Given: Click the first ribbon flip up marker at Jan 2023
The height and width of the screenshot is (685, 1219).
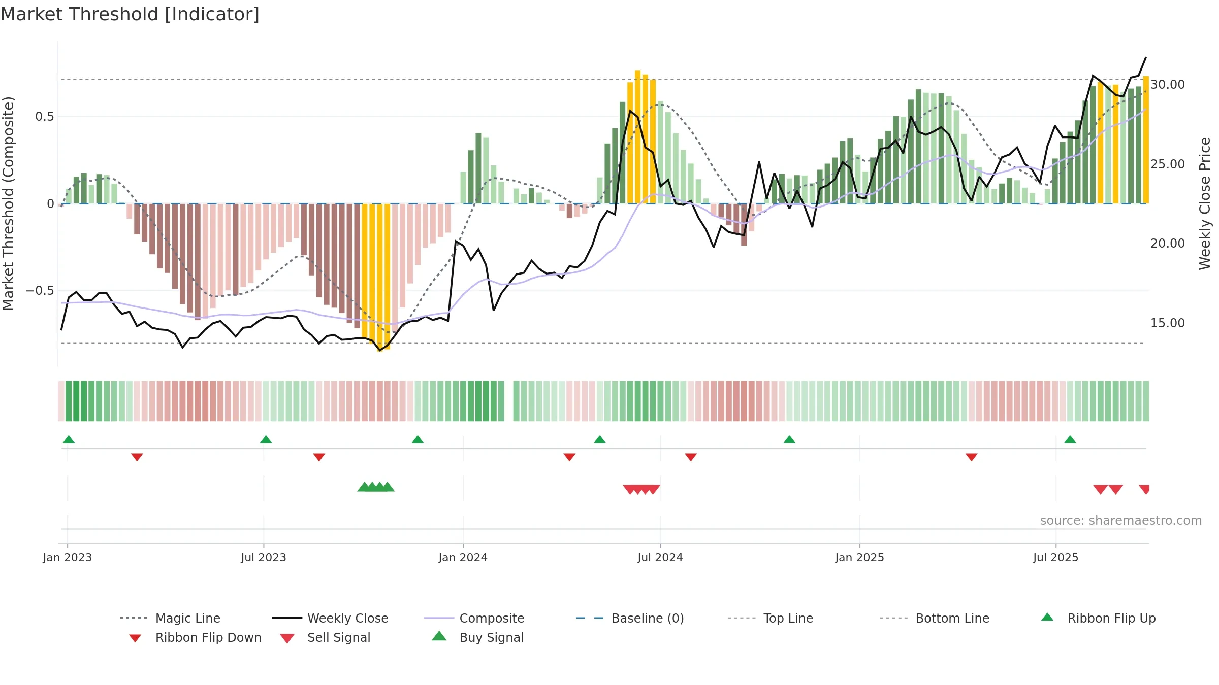Looking at the screenshot, I should 69,439.
